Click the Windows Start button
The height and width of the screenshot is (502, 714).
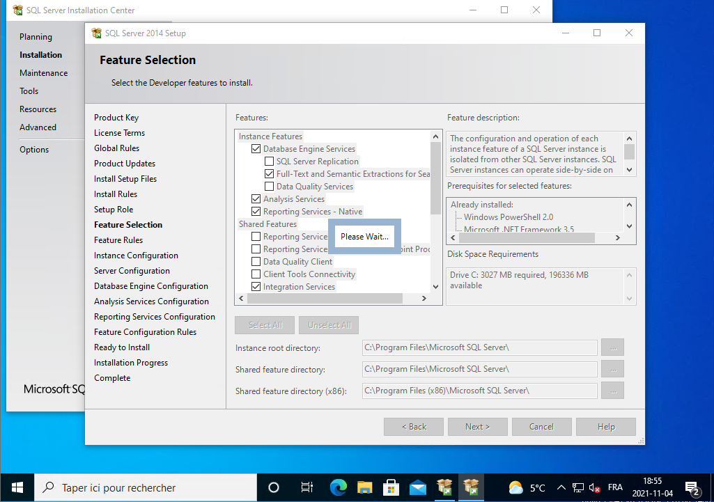17,487
